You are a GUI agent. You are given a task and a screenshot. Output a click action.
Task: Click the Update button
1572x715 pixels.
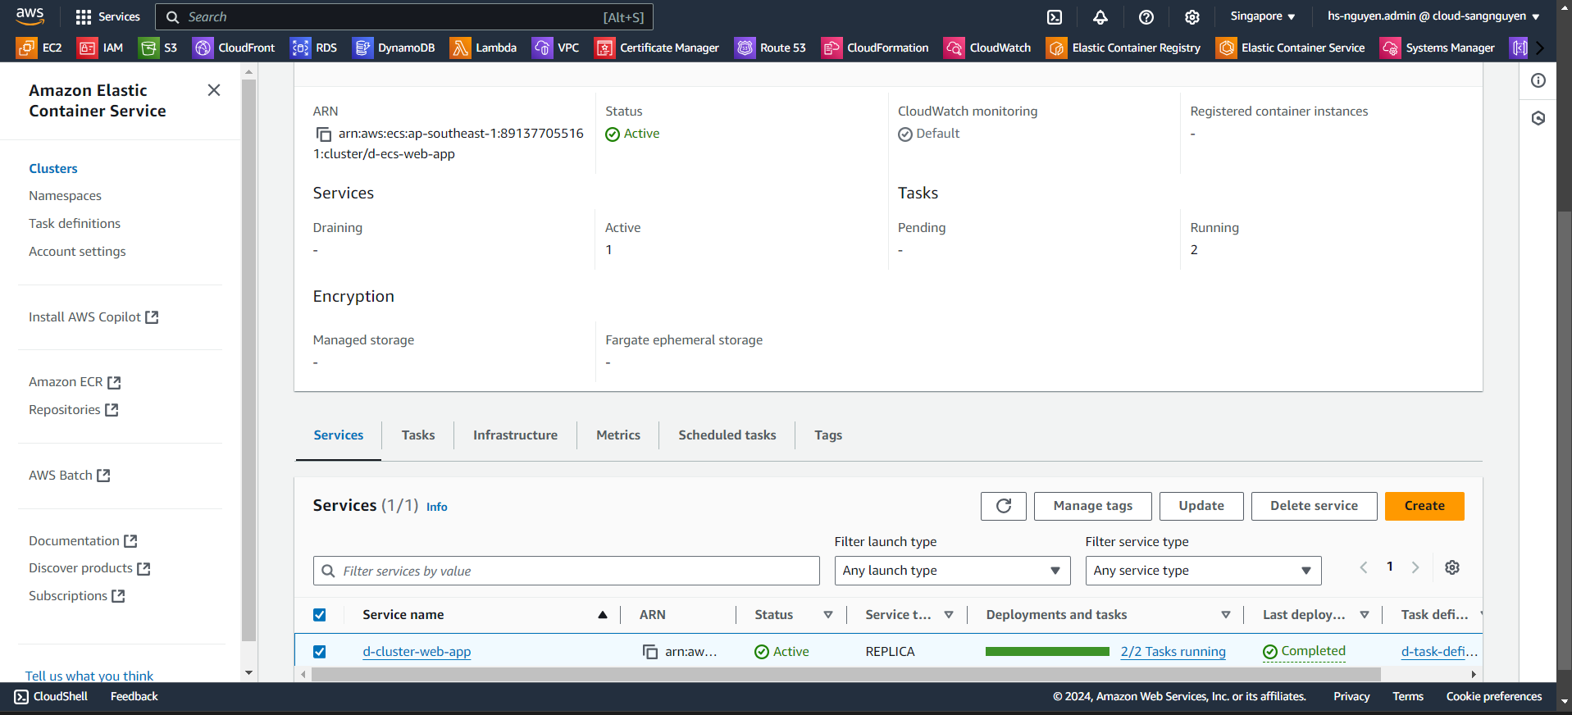pyautogui.click(x=1201, y=506)
